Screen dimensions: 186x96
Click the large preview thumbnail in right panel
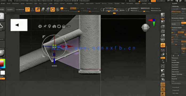[x=176, y=49]
